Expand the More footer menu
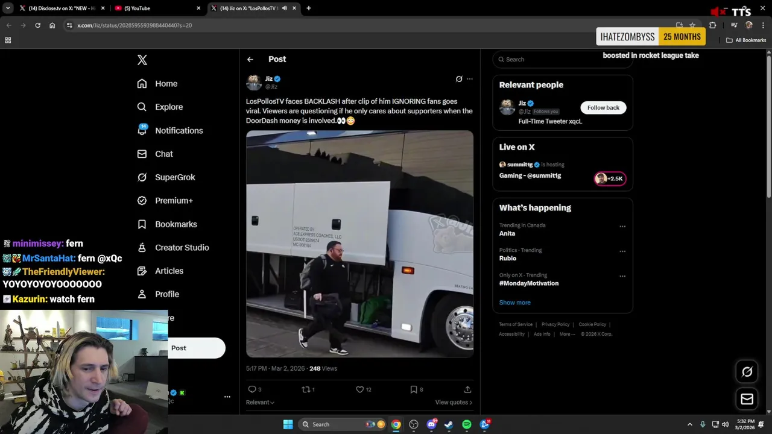The width and height of the screenshot is (772, 434). point(567,334)
